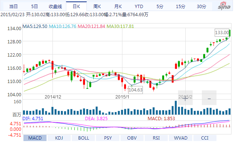
Task: Choose the PSY indicator
Action: pyautogui.click(x=108, y=138)
